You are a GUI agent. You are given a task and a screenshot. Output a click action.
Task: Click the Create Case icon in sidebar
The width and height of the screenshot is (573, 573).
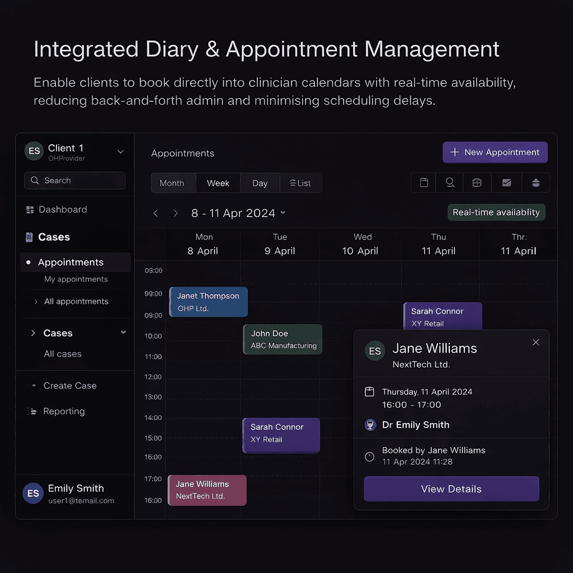click(x=32, y=385)
